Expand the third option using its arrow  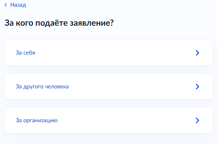pyautogui.click(x=197, y=120)
